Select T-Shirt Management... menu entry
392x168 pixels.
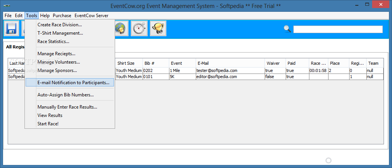coord(70,33)
